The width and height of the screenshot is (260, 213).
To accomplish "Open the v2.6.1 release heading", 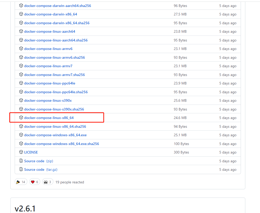I will [x=25, y=209].
